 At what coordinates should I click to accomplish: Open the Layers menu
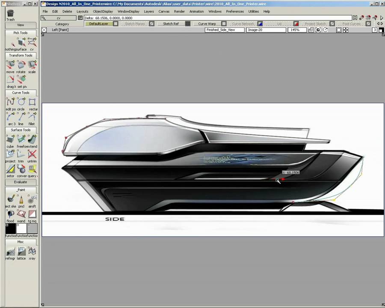tap(149, 12)
